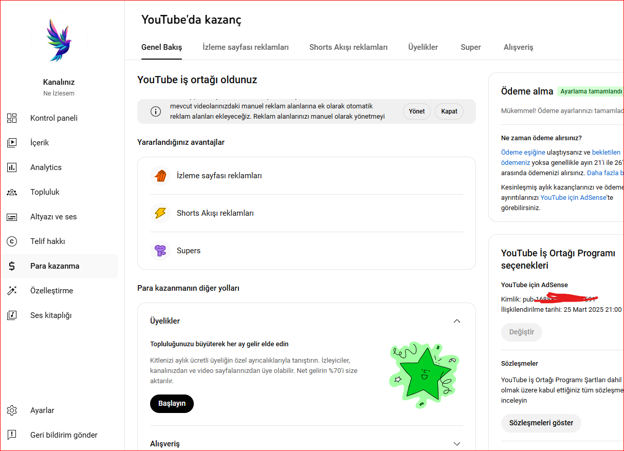Open the Shorts Akışı reklamları tab
Viewport: 624px width, 451px height.
coord(348,47)
